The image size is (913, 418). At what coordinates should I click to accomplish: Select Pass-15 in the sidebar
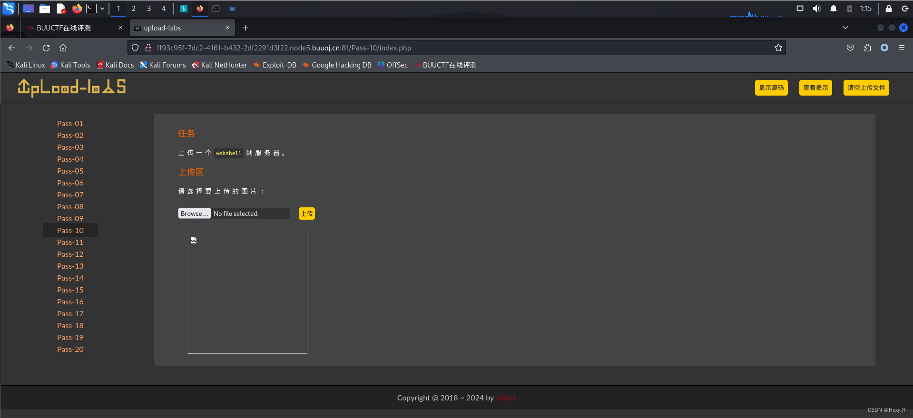coord(70,290)
